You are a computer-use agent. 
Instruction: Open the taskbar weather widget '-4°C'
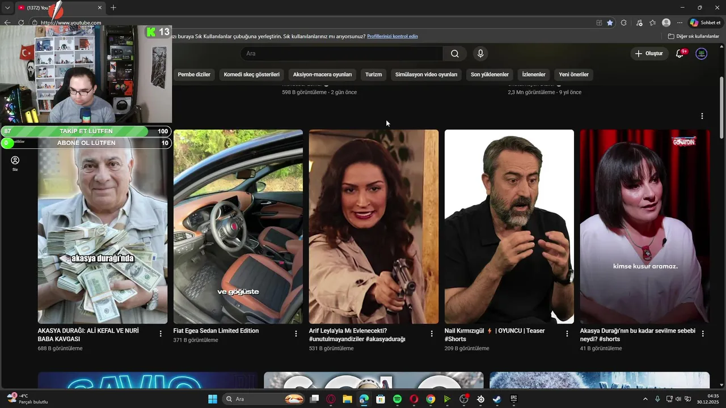click(27, 399)
